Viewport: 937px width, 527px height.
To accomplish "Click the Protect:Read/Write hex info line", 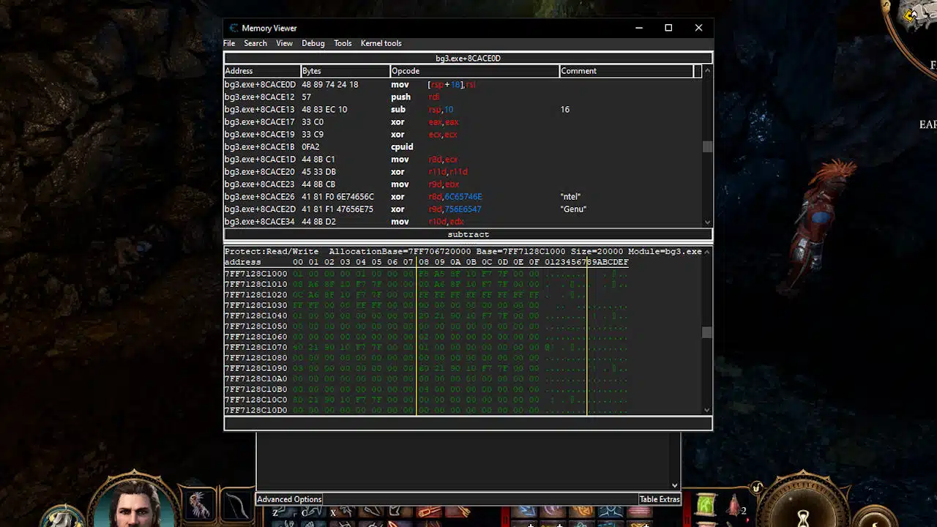I will [x=463, y=252].
